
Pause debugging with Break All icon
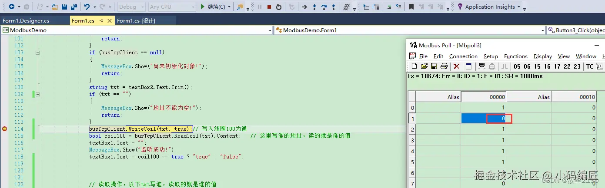click(x=260, y=7)
